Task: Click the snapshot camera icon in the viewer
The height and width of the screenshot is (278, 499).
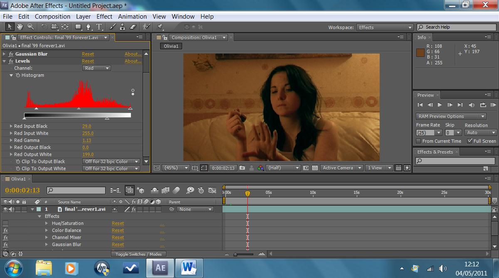Action: [x=242, y=168]
